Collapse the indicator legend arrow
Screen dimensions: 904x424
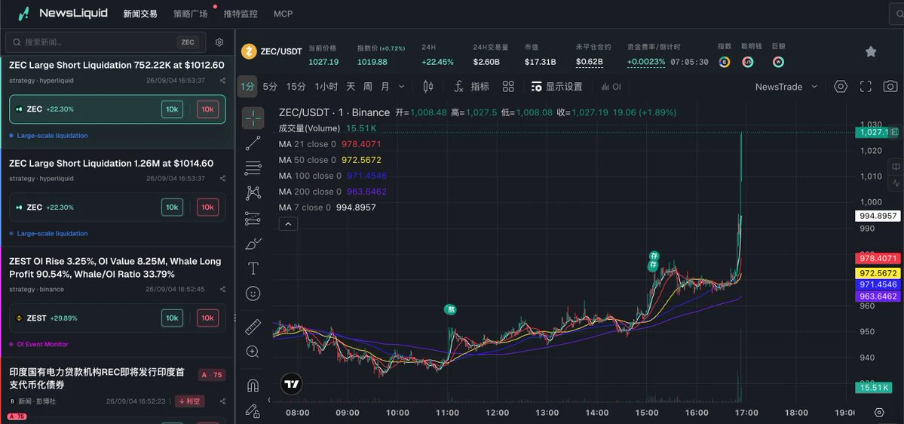coord(288,224)
